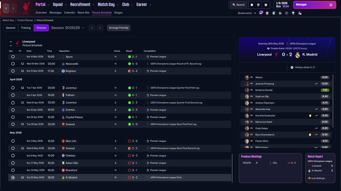The height and width of the screenshot is (191, 341).
Task: Open the bookmark icon beside Search
Action: [252, 5]
